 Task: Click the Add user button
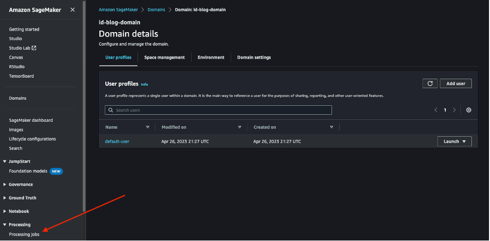[456, 83]
